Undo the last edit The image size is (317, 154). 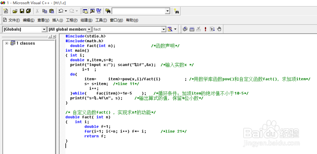(61, 11)
